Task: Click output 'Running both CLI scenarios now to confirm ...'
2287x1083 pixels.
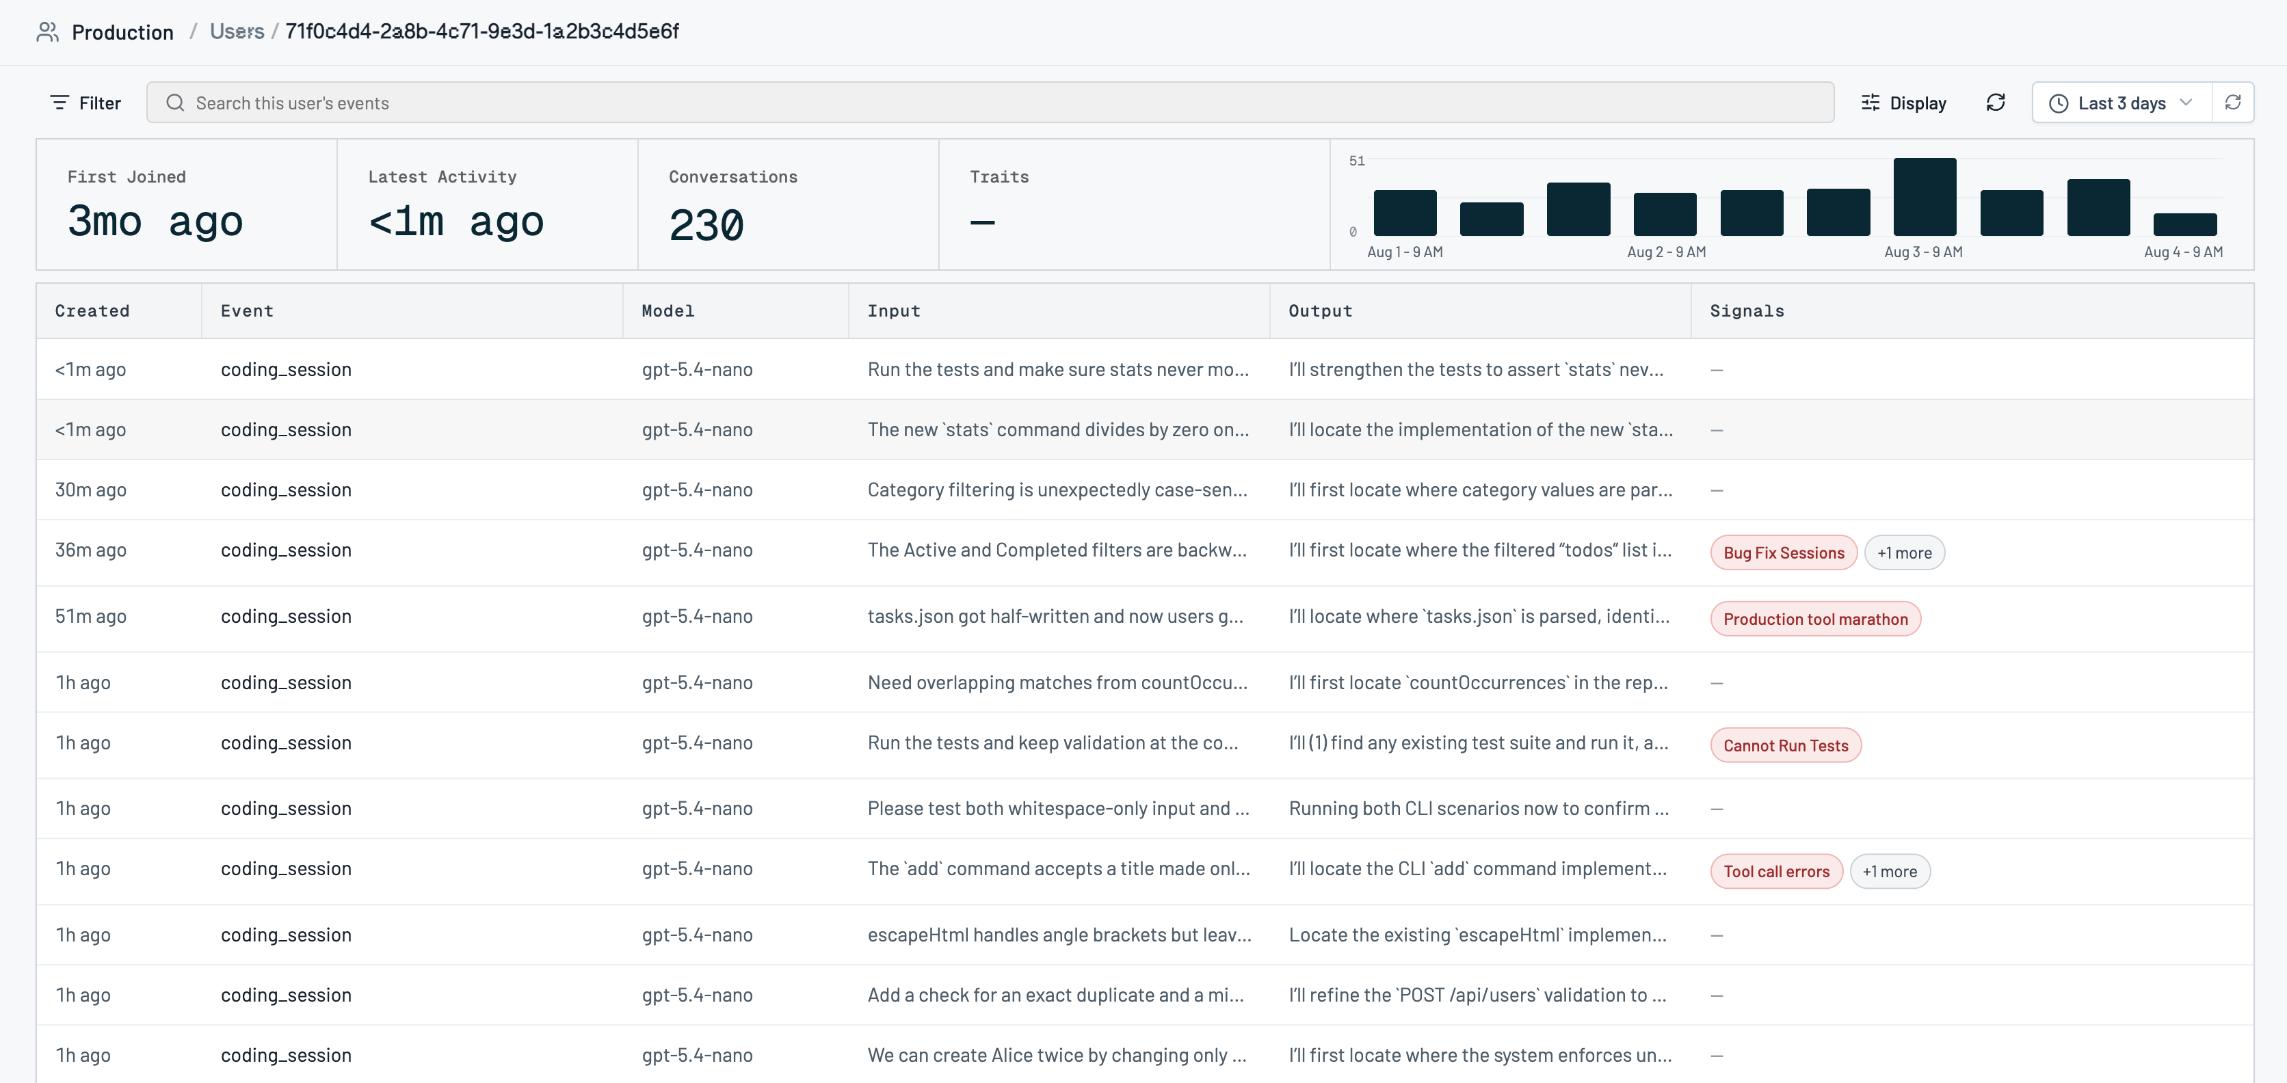Action: (x=1478, y=809)
